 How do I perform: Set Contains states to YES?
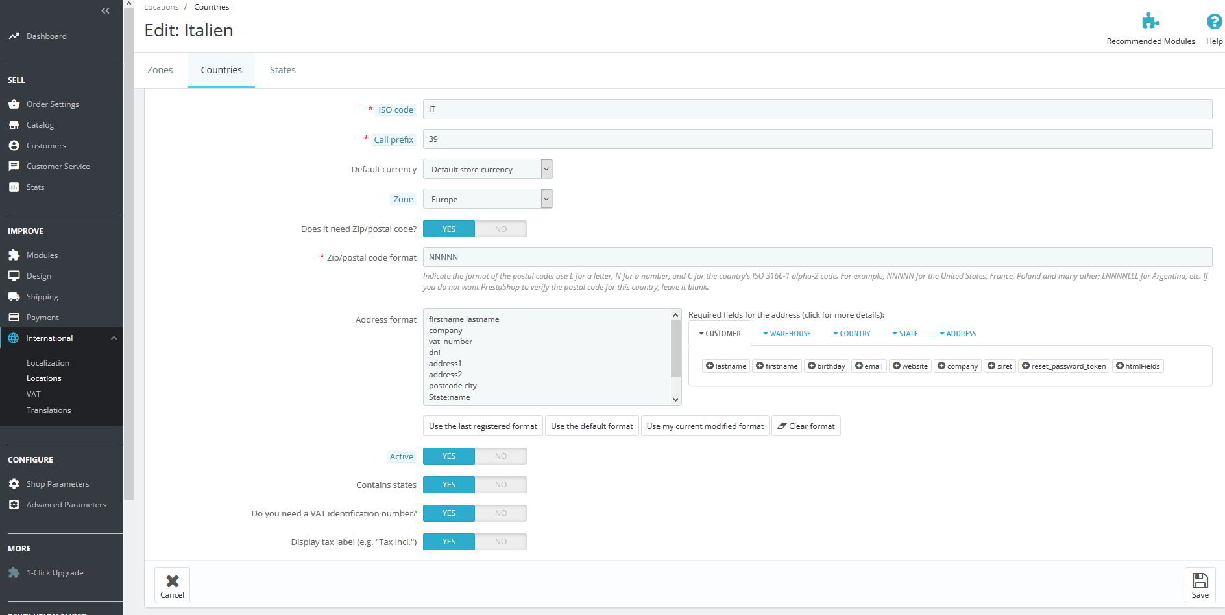[449, 485]
